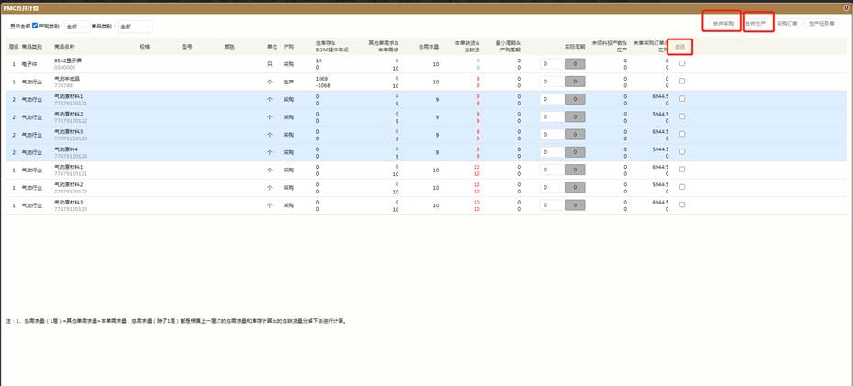Select checkbox of level-1 气动原材料1 row
Viewport: 853px width, 386px height.
pyautogui.click(x=682, y=170)
